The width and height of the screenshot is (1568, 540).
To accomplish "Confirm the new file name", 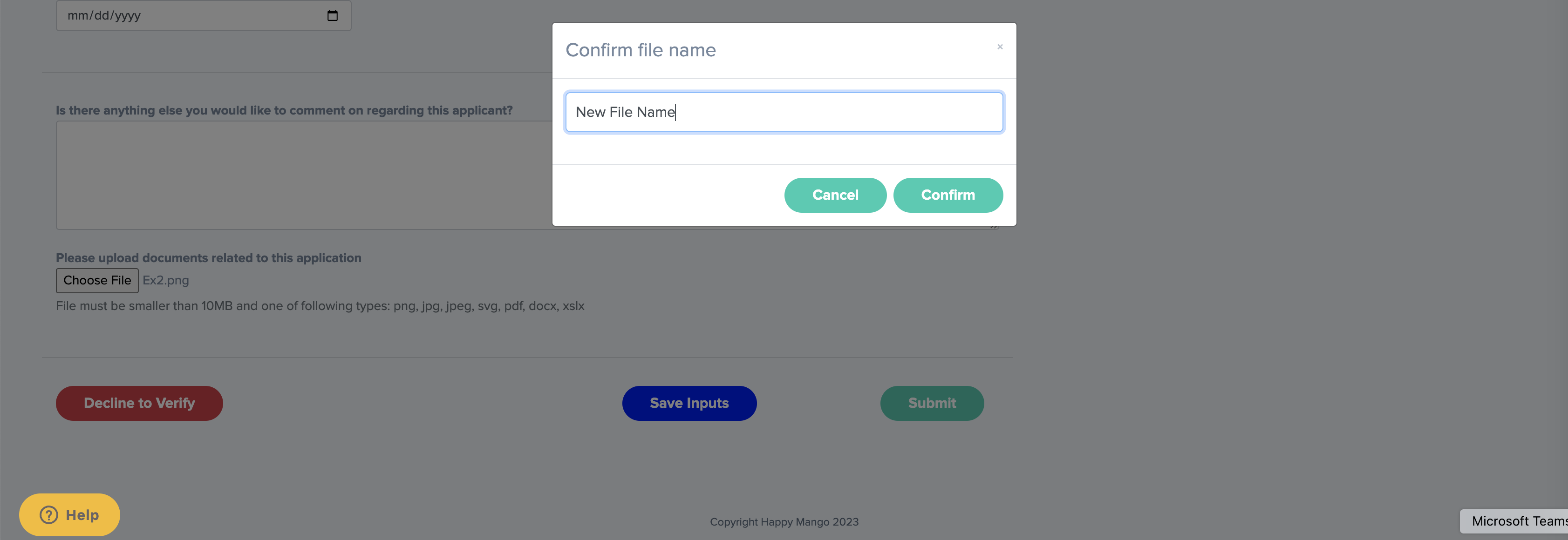I will click(x=947, y=195).
